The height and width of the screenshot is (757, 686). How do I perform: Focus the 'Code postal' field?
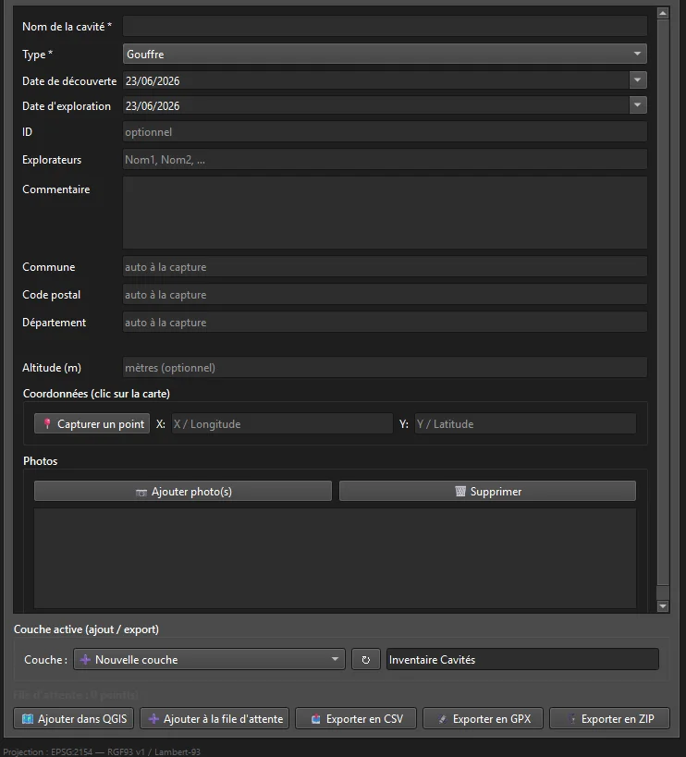coord(385,295)
